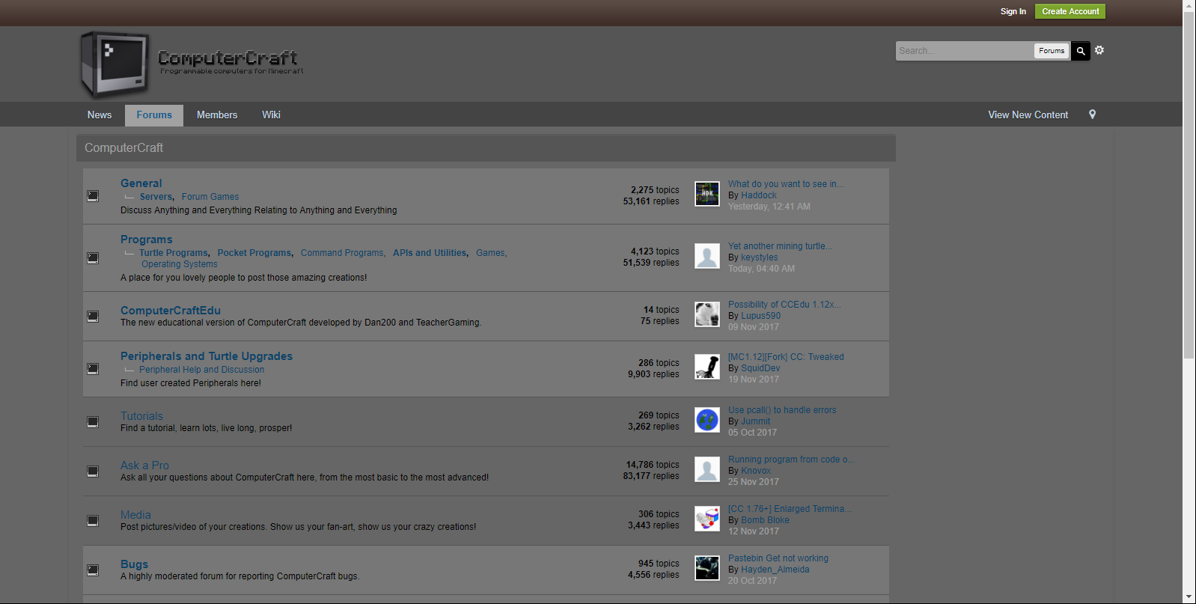
Task: Open advanced search gear icon
Action: tap(1099, 50)
